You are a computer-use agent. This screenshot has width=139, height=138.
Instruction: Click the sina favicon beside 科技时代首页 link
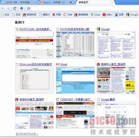[17, 99]
